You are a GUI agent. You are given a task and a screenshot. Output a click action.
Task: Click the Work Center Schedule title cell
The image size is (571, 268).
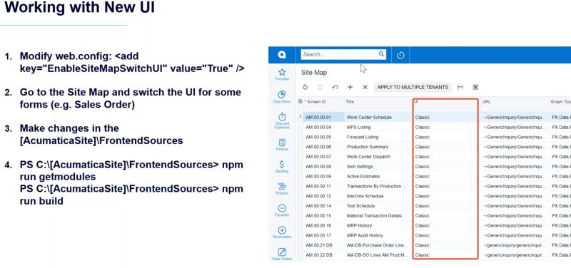378,118
